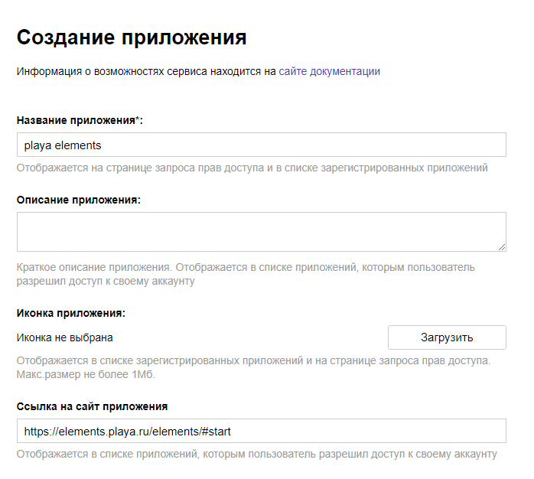This screenshot has height=479, width=534.
Task: Click the Иконка приложения label
Action: click(70, 313)
